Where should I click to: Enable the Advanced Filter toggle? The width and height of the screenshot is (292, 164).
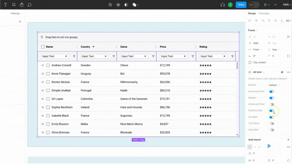(272, 104)
